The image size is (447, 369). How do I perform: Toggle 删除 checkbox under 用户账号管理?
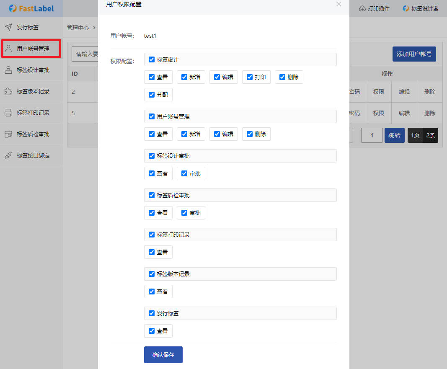250,134
